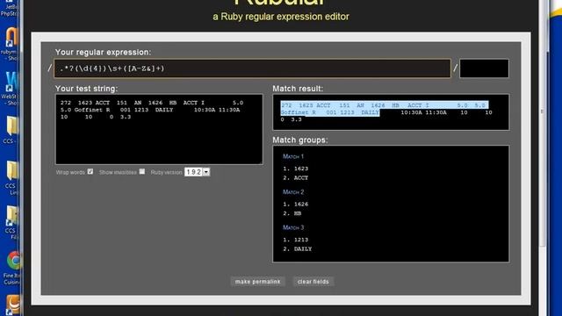The image size is (562, 316).
Task: Uncheck the Wrap words checkbox
Action: (x=90, y=172)
